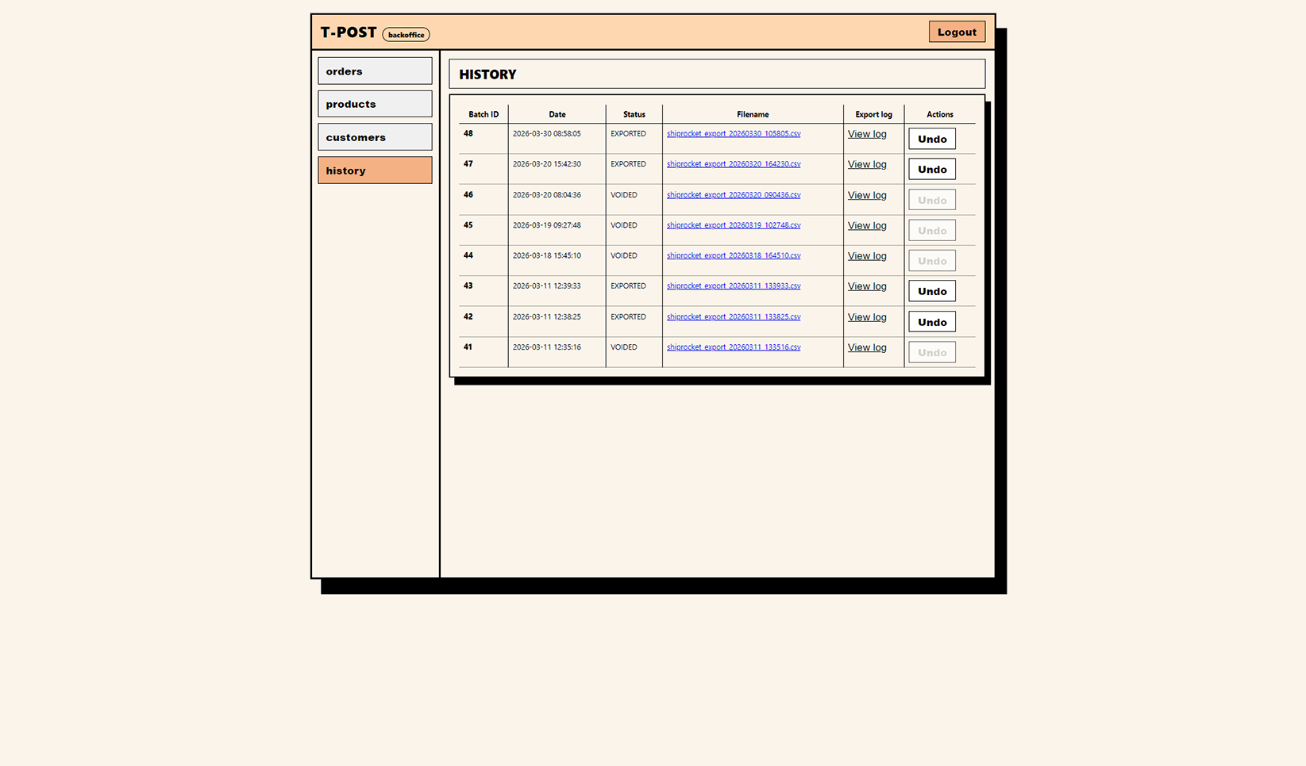1306x766 pixels.
Task: View log for batch 48
Action: point(867,133)
